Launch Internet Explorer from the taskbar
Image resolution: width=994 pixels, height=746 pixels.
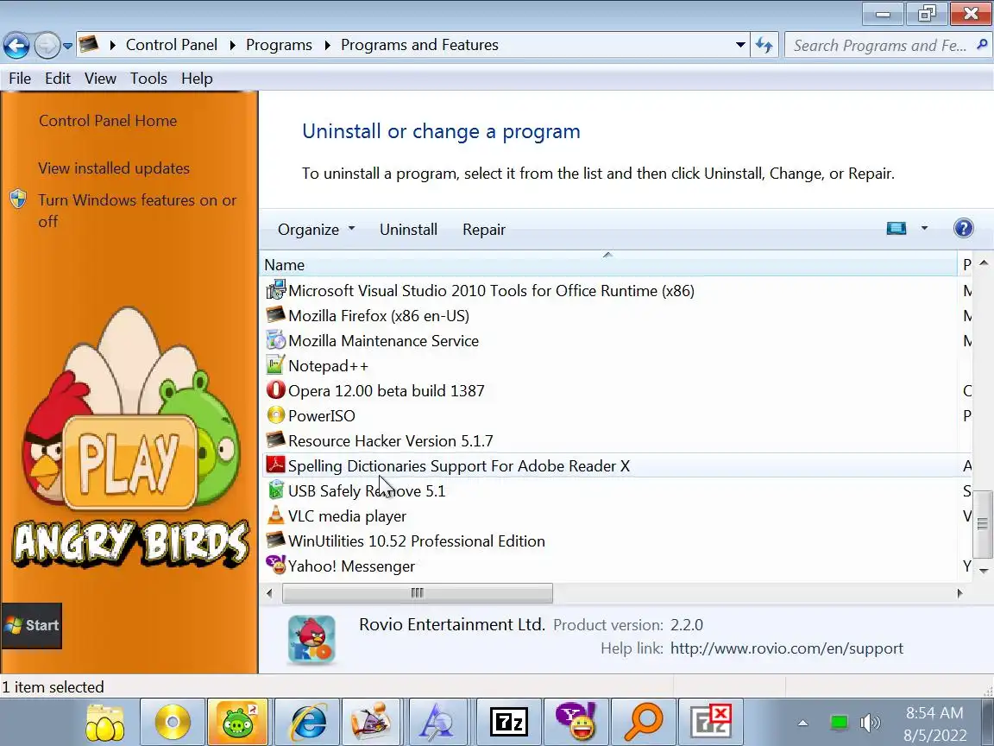coord(309,722)
